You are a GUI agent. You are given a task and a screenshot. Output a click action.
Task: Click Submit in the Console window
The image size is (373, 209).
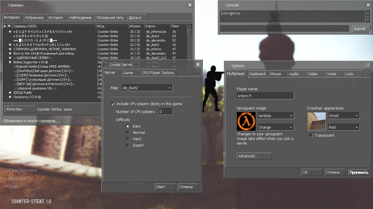pyautogui.click(x=361, y=28)
